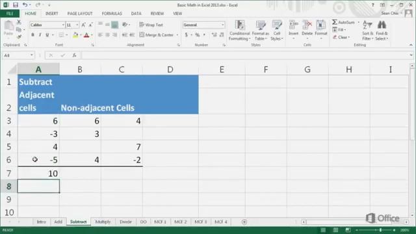416x234 pixels.
Task: Decrease cell indent
Action: 125,34
